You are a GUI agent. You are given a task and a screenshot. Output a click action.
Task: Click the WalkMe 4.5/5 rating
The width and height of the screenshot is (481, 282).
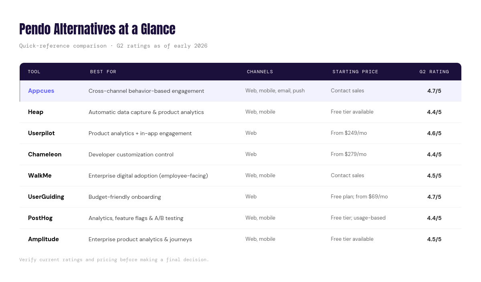[434, 176]
